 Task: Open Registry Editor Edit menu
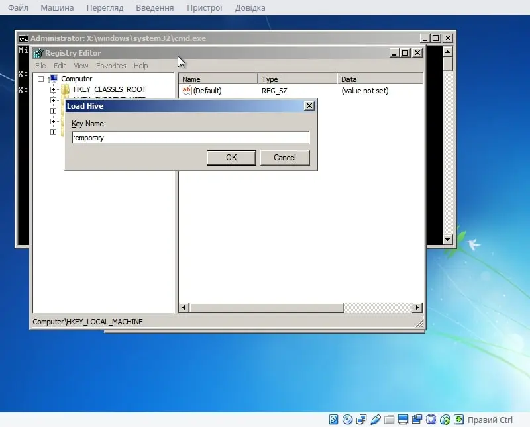60,66
